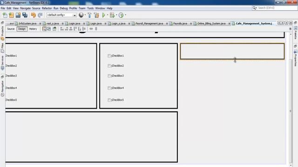Open the Navigator side panel

(x=2, y=89)
